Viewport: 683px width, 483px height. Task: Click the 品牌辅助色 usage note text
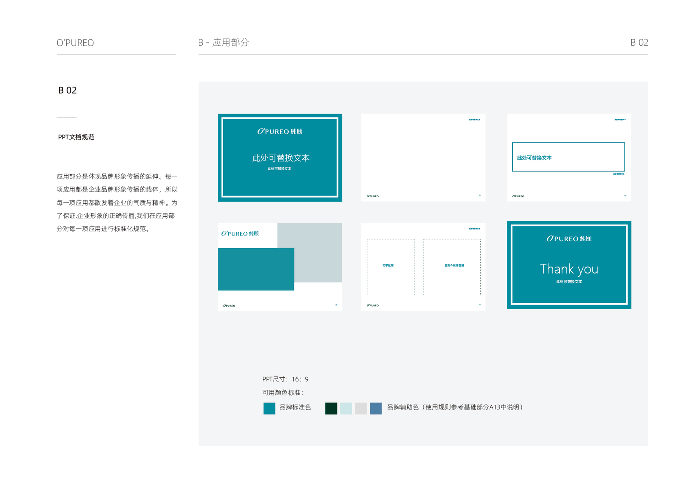coord(455,407)
